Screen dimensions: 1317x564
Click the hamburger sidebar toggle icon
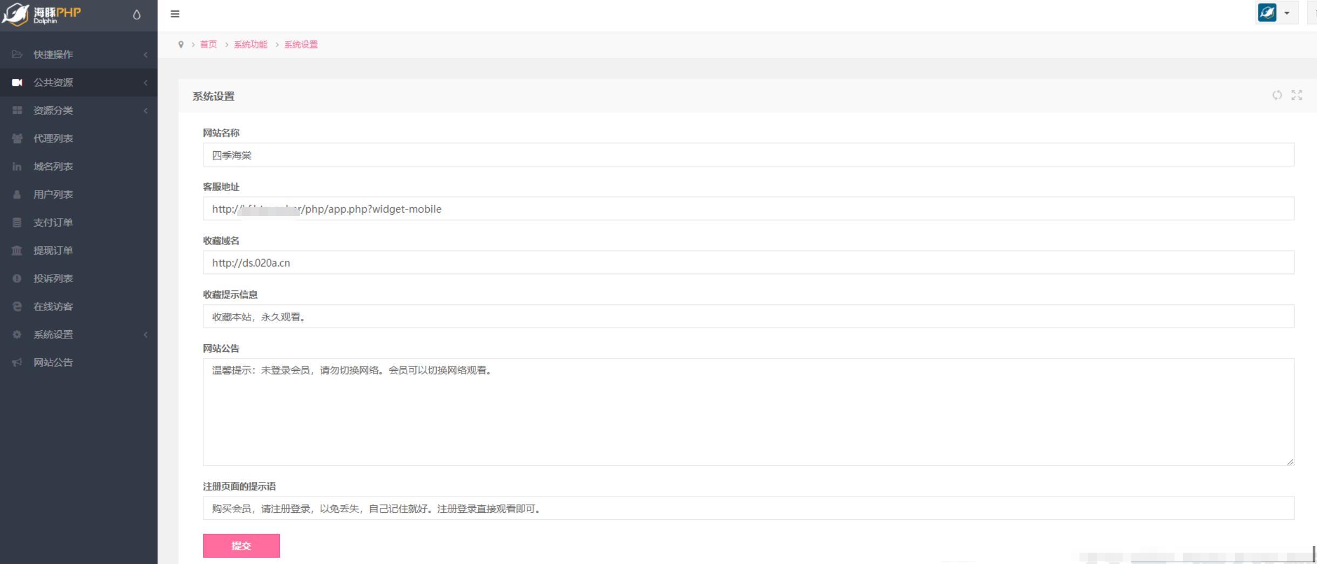(175, 14)
